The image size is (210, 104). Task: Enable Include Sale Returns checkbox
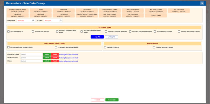tap(33, 31)
